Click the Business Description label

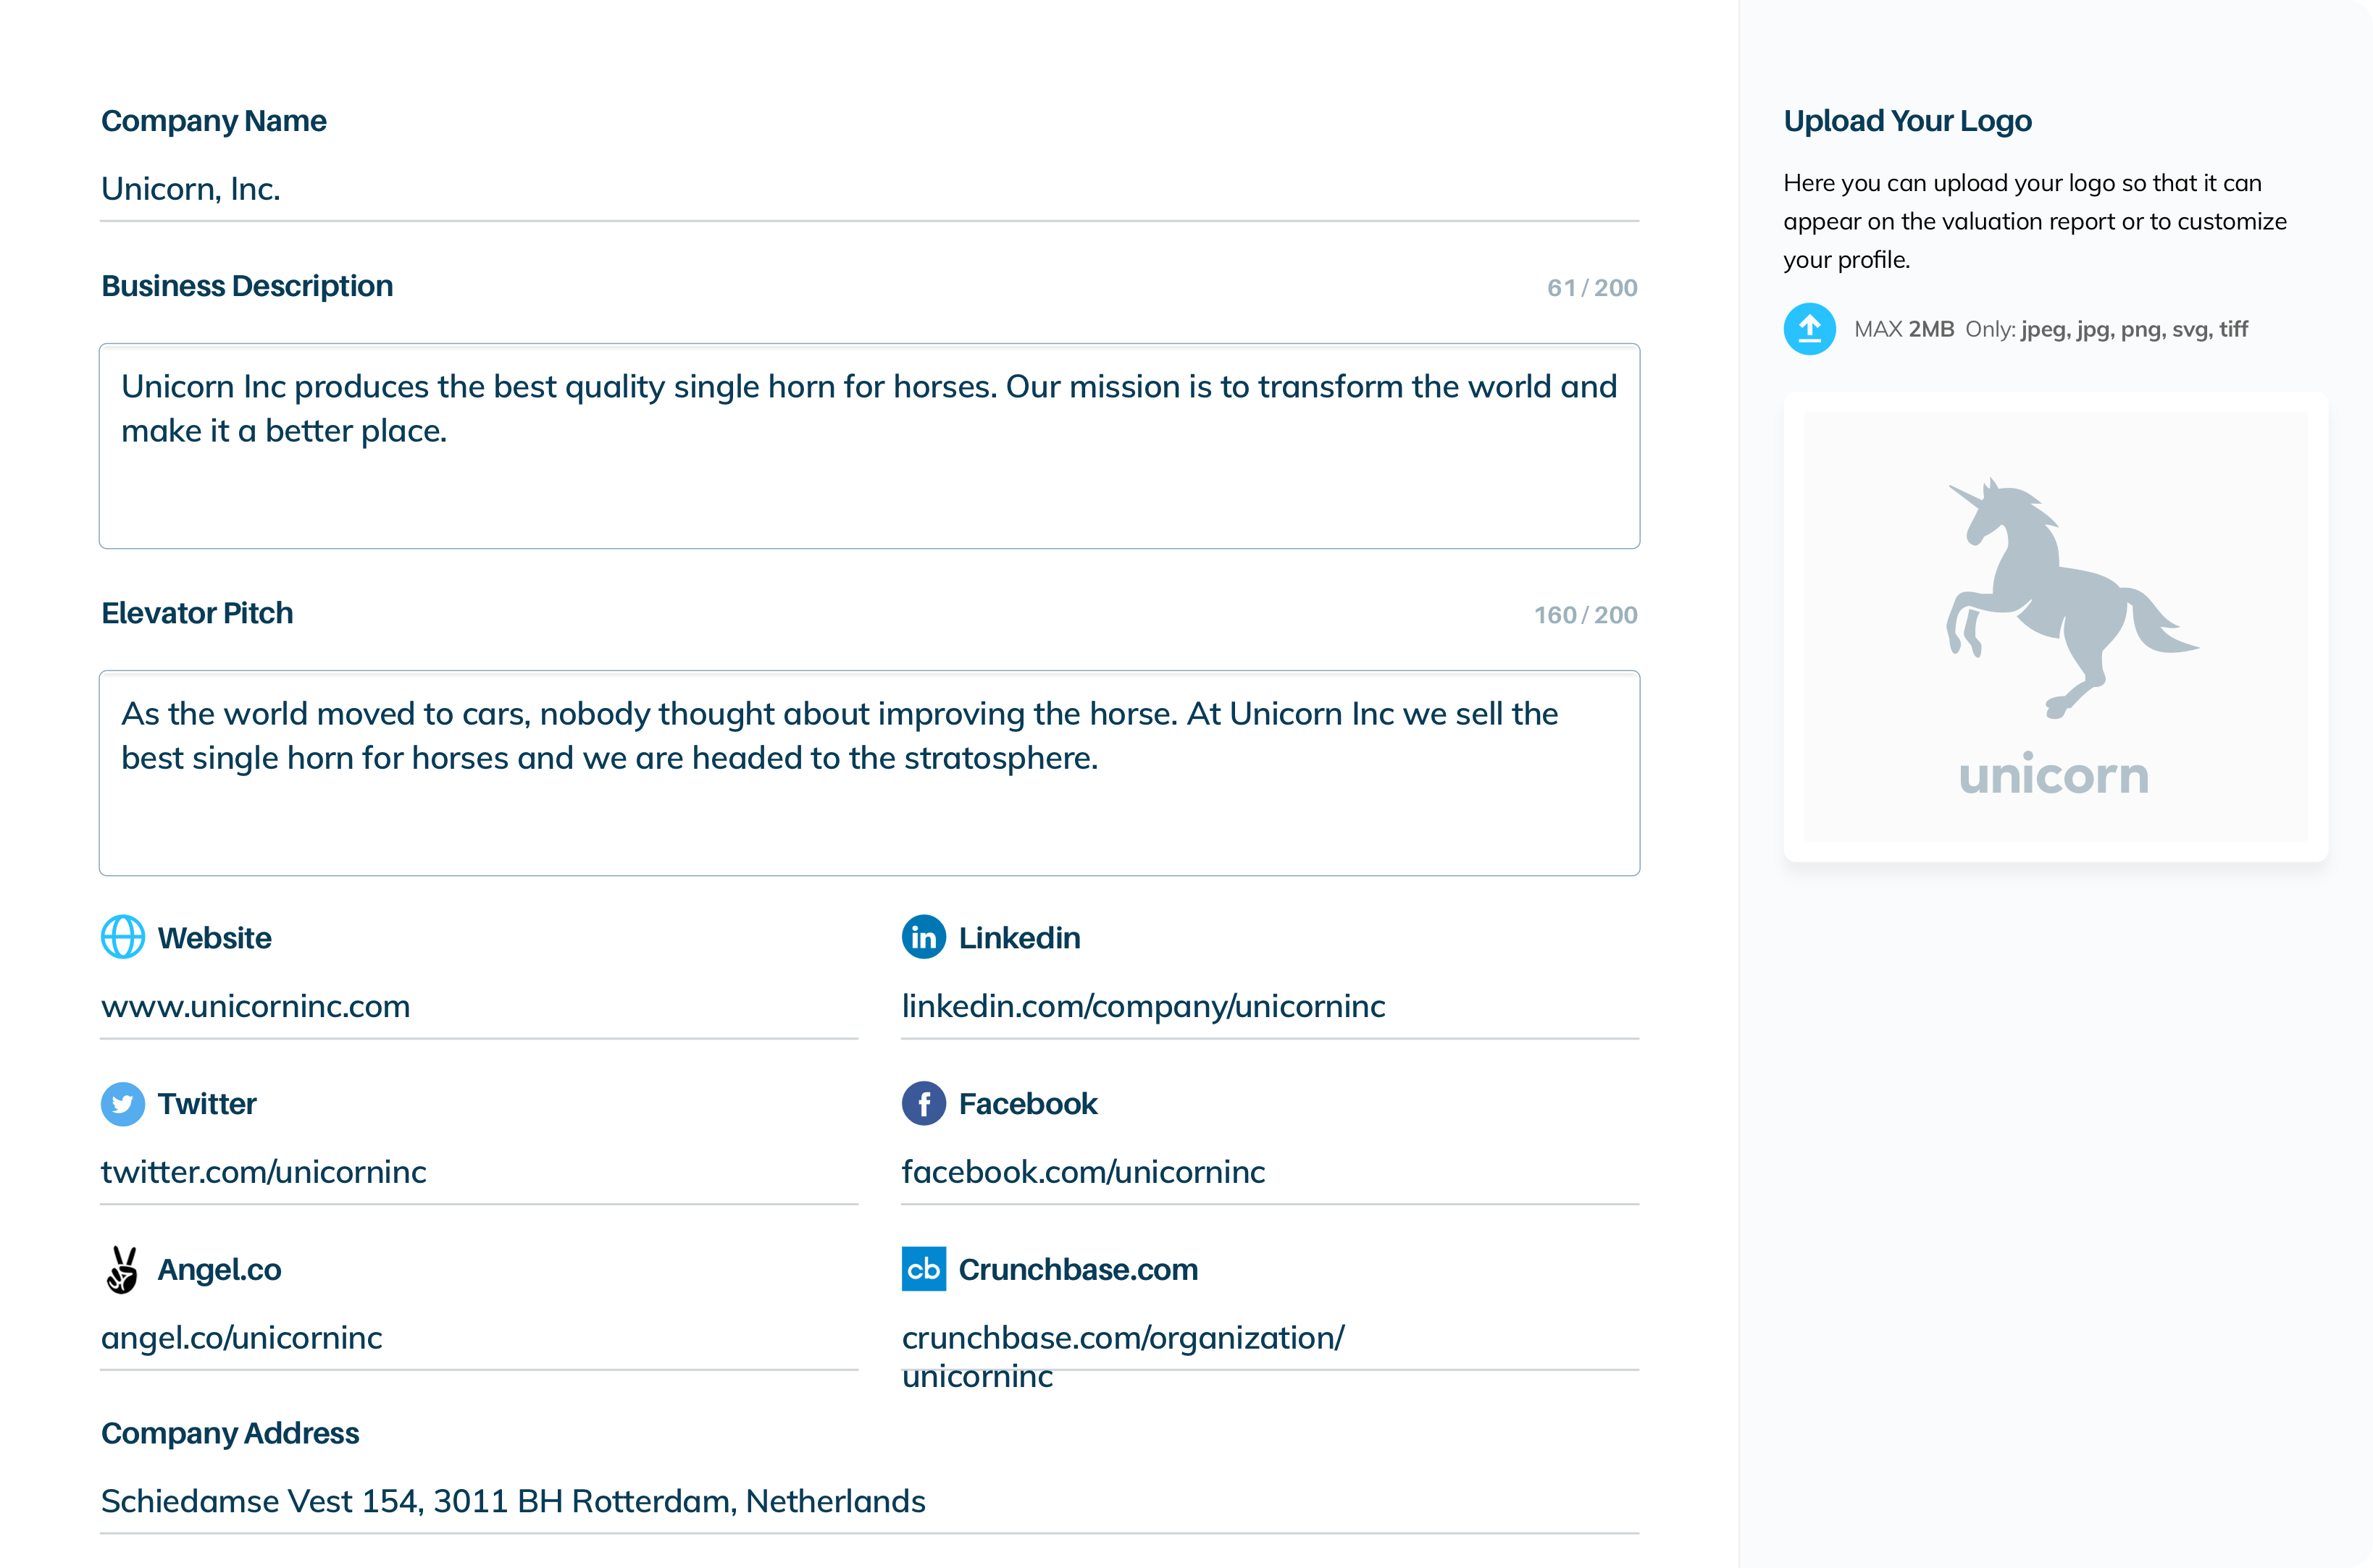[x=247, y=286]
